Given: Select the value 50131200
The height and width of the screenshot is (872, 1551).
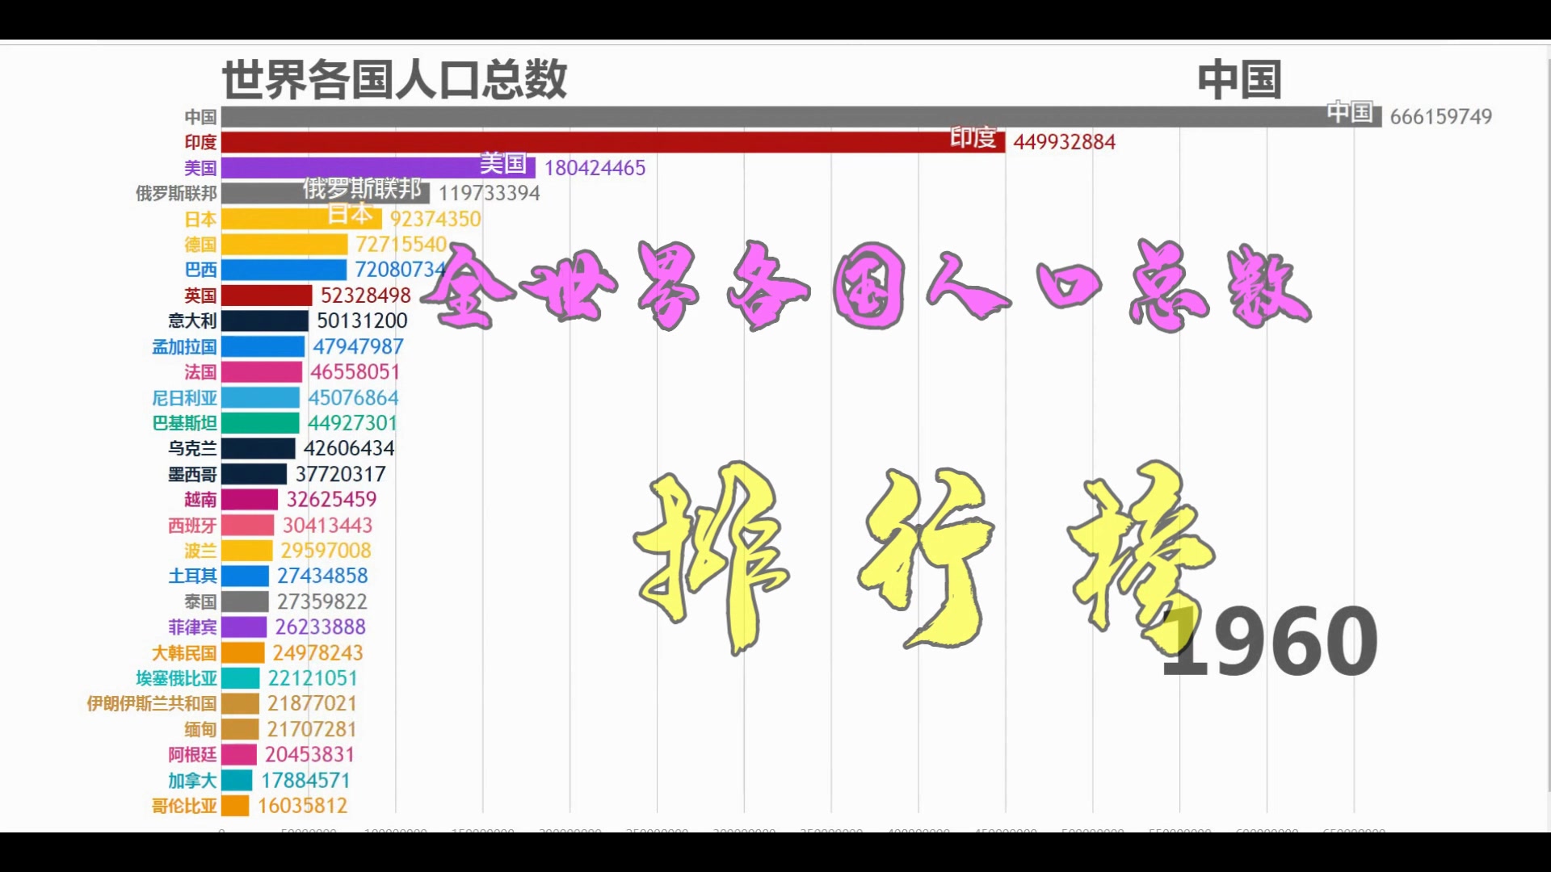Looking at the screenshot, I should pyautogui.click(x=362, y=321).
